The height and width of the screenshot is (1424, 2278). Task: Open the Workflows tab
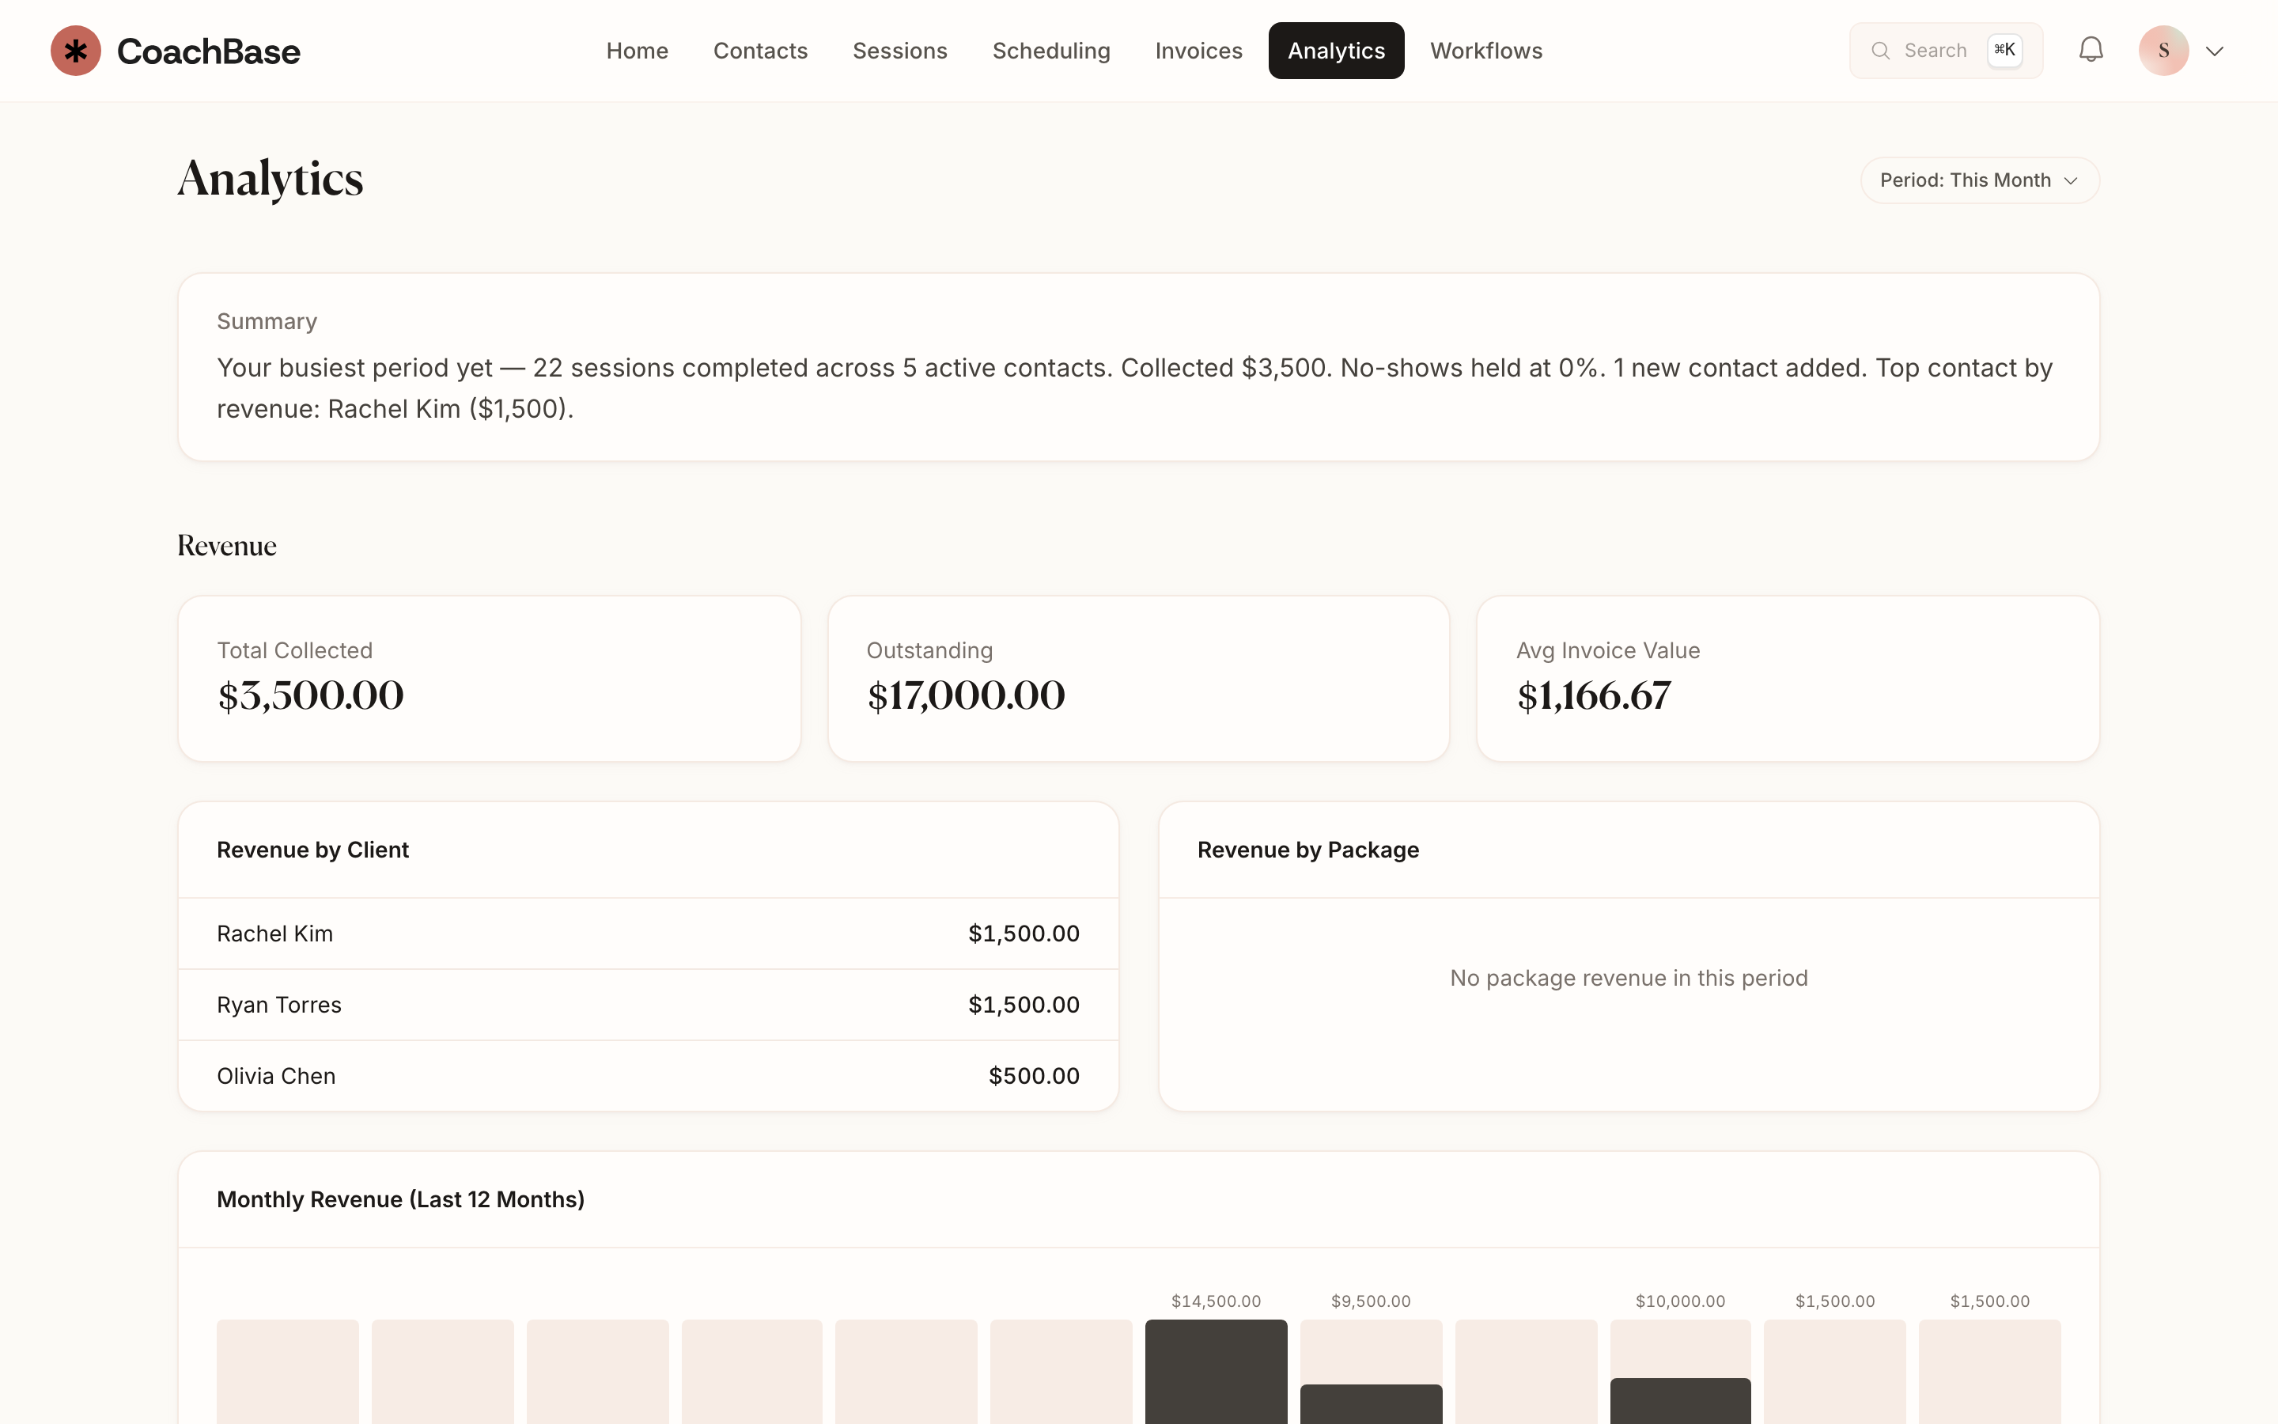1486,51
